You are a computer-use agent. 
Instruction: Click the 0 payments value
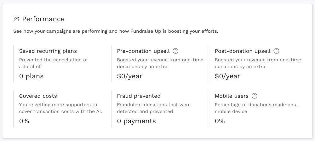136,121
